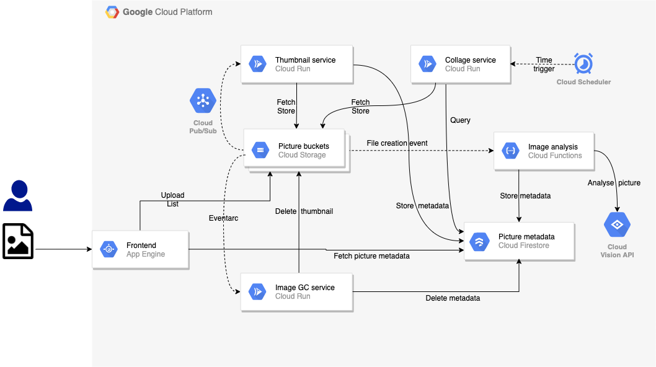The height and width of the screenshot is (367, 656).
Task: Select the Cloud Pub/Sub caption text
Action: pyautogui.click(x=203, y=127)
